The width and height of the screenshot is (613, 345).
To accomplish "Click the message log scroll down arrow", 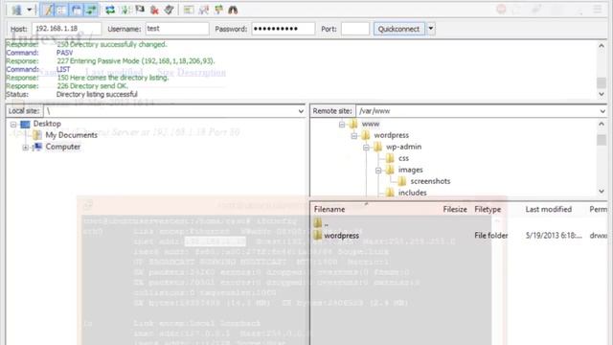I will pos(602,94).
